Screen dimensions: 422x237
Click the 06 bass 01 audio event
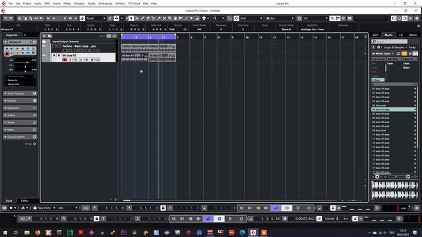tap(135, 57)
